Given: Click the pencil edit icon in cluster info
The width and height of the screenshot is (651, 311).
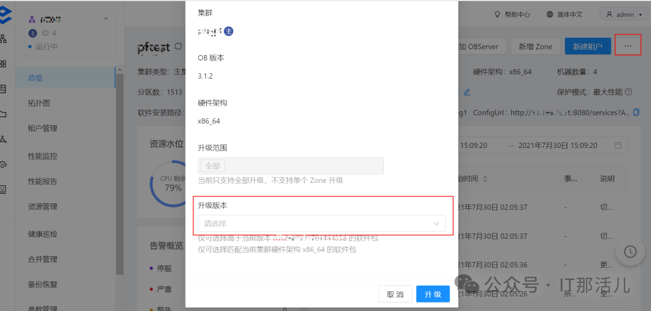Looking at the screenshot, I should 467,92.
